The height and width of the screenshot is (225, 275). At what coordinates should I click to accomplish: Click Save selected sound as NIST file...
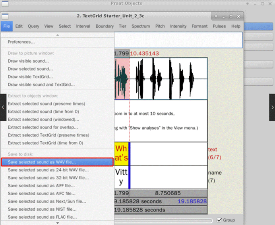click(58, 210)
